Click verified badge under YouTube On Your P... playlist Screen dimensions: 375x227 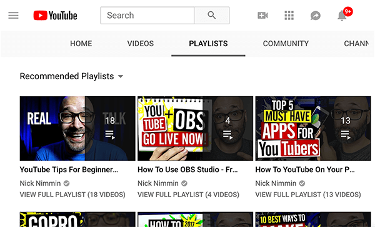click(302, 183)
